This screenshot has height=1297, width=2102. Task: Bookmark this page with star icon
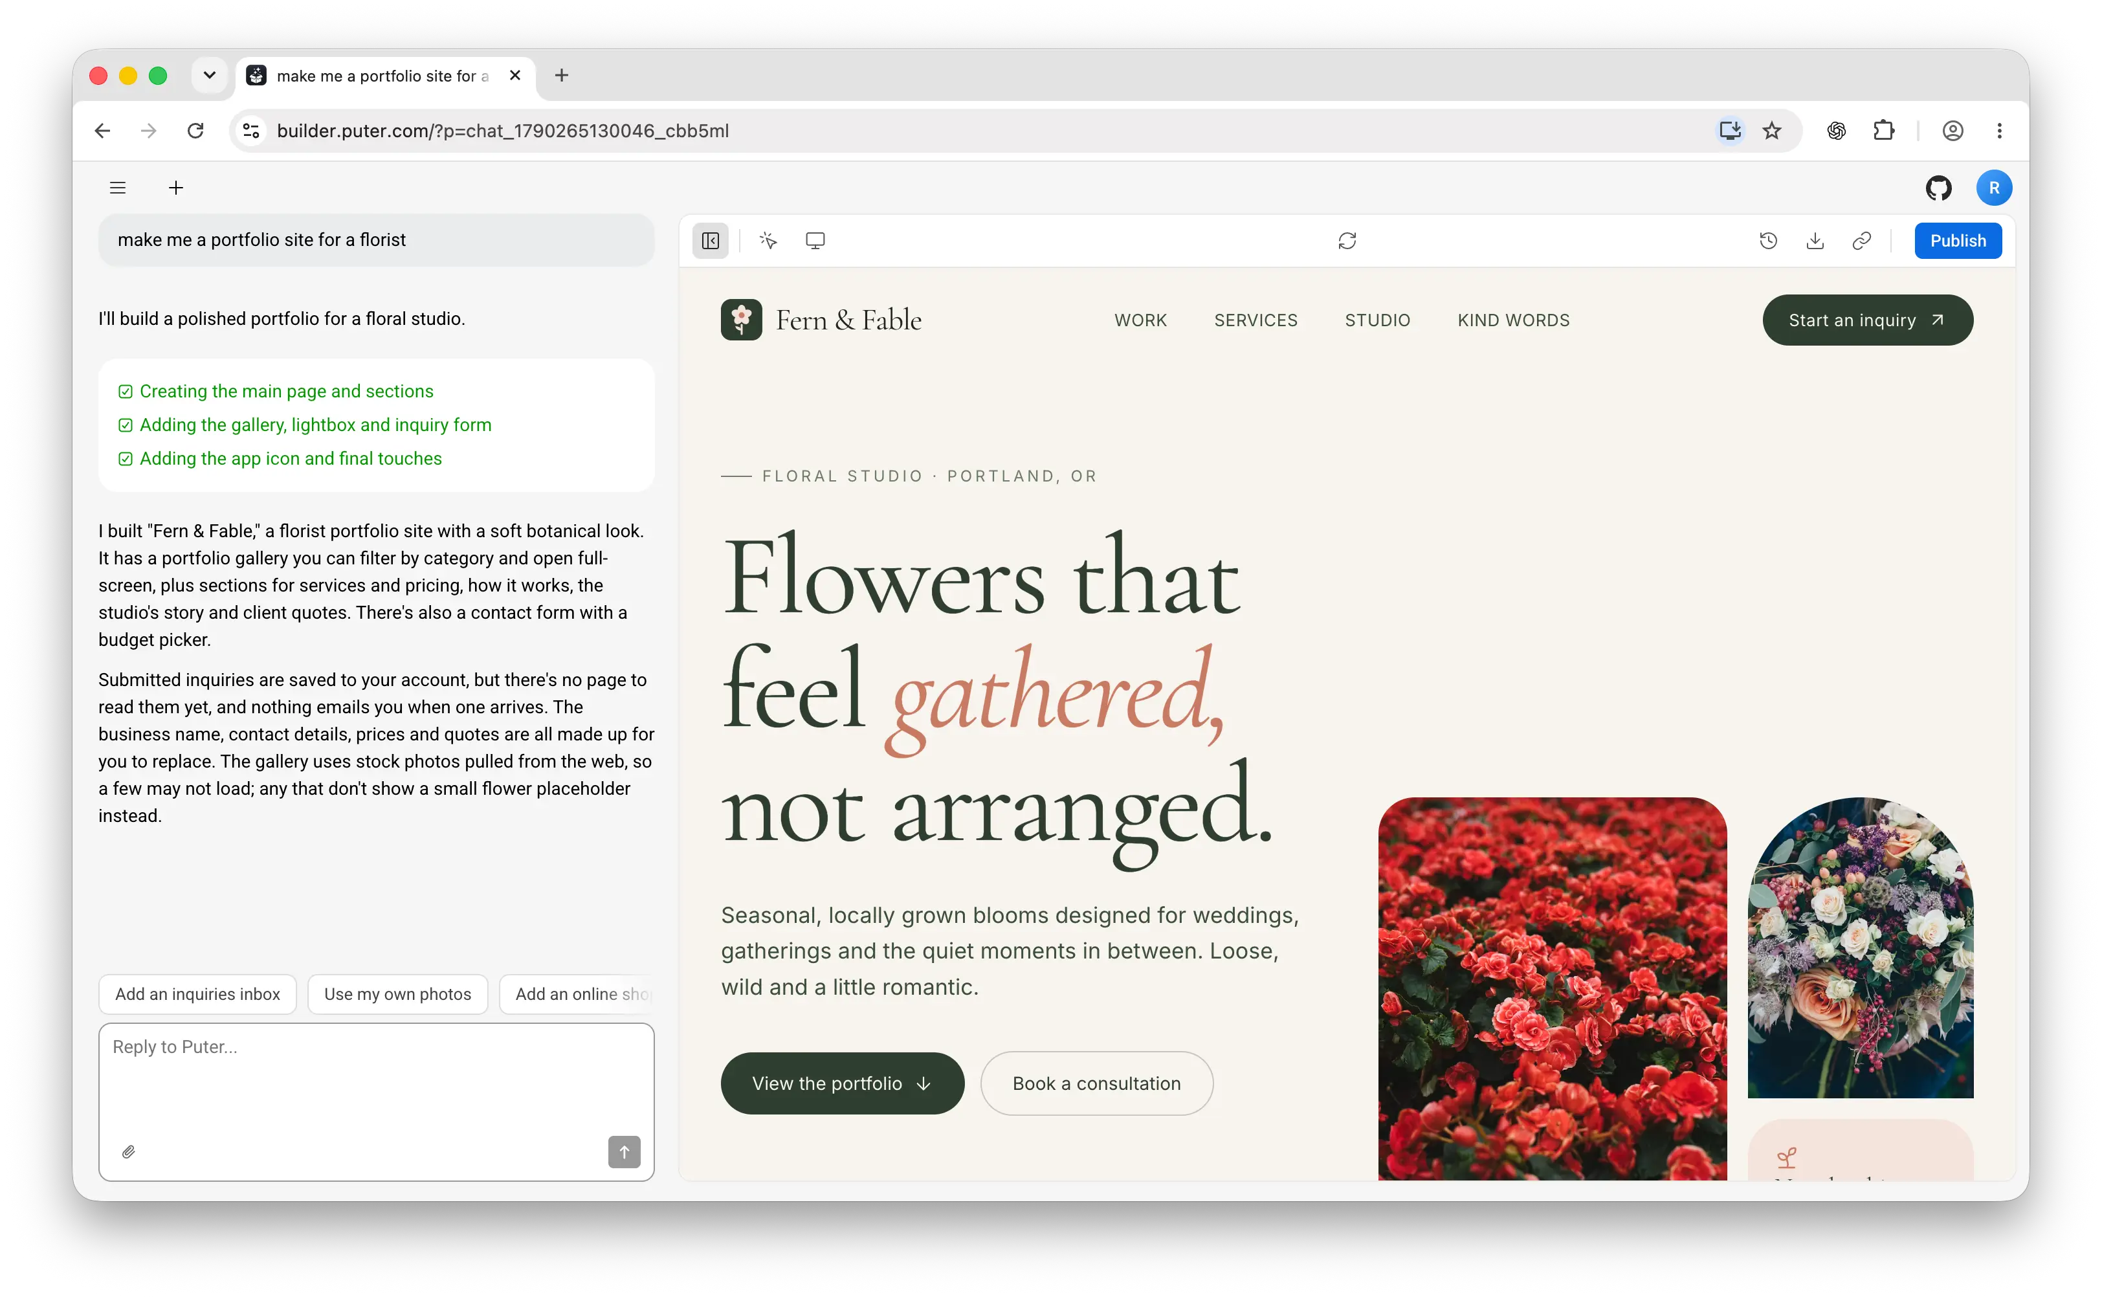click(x=1771, y=130)
